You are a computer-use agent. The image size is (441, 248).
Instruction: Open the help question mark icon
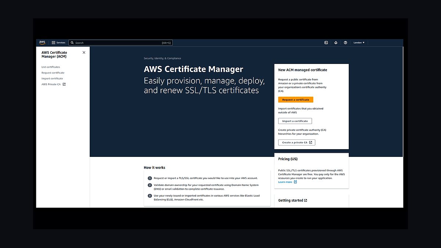[x=345, y=43]
